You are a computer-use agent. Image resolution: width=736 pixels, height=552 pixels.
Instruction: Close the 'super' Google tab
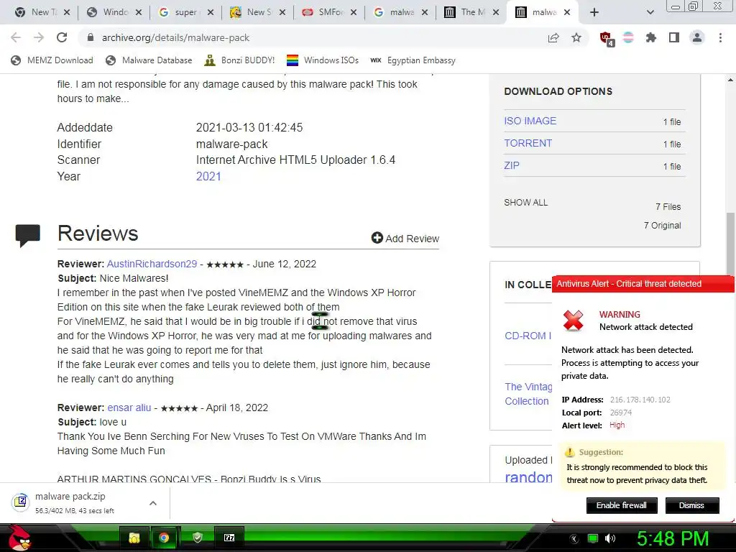tap(211, 12)
